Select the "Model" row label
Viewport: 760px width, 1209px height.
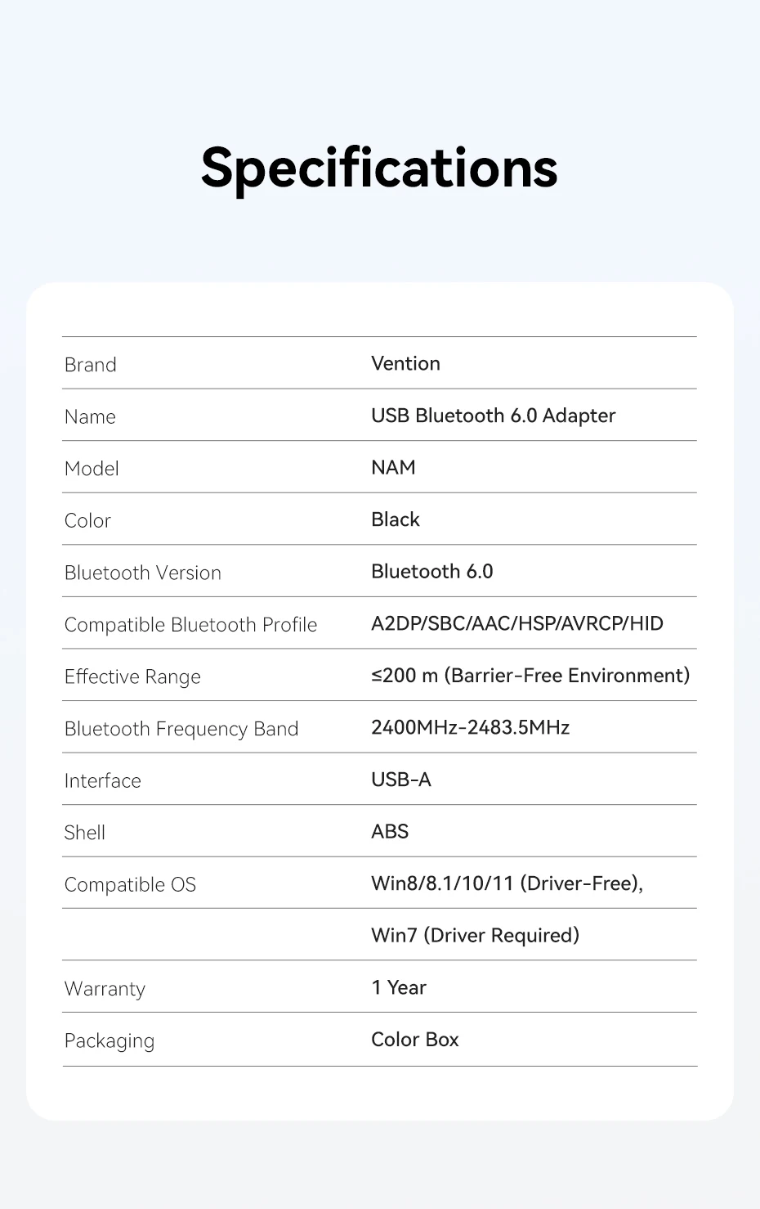[92, 469]
